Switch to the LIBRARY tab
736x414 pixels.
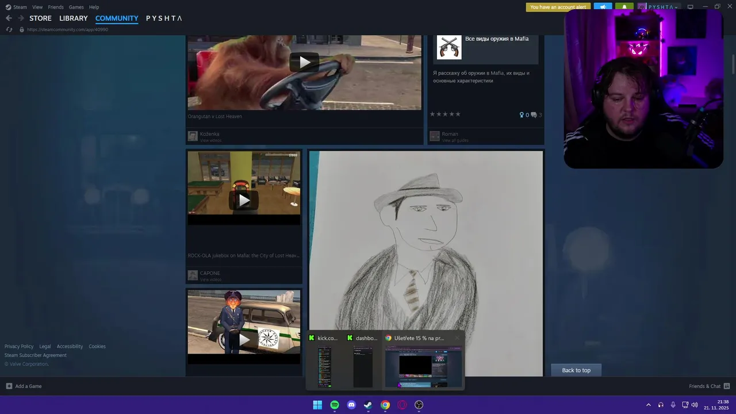pyautogui.click(x=74, y=18)
